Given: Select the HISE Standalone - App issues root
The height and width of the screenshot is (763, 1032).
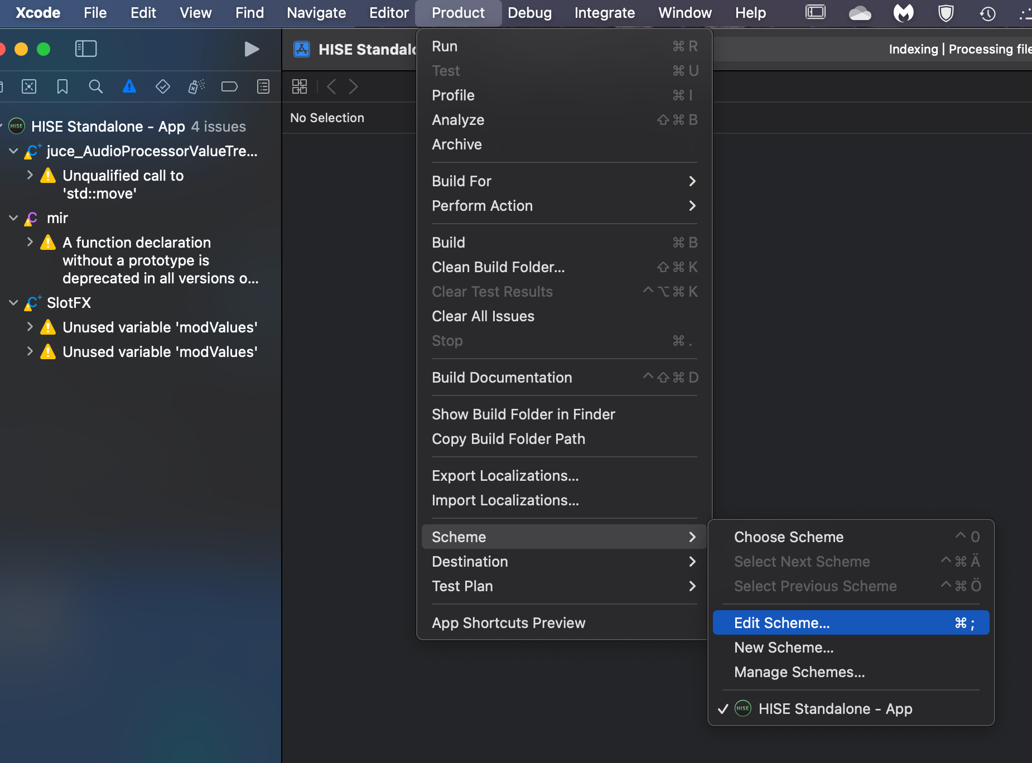Looking at the screenshot, I should point(138,127).
